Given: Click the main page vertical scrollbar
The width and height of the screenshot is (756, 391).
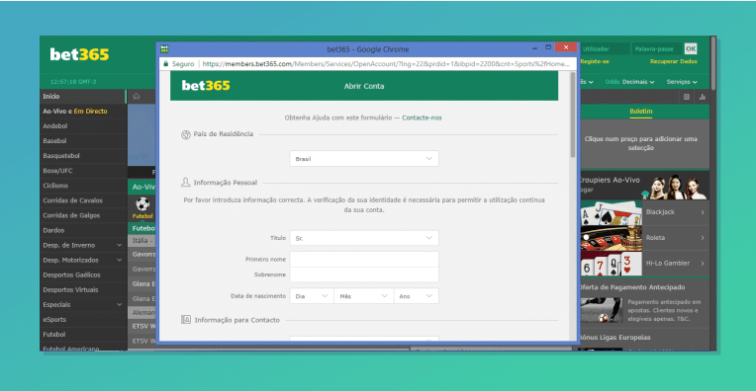Looking at the screenshot, I should tap(712, 63).
